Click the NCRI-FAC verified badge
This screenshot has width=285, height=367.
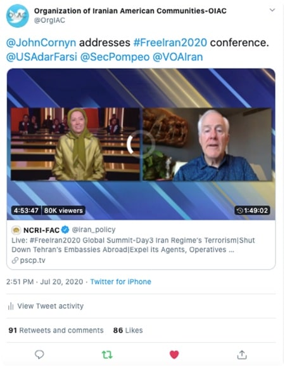click(x=65, y=230)
